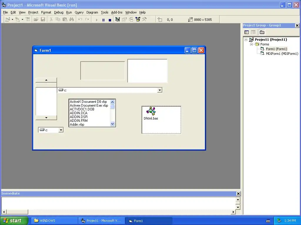Close the Immediate window panel
Screen dimensions: 301x225
point(238,194)
